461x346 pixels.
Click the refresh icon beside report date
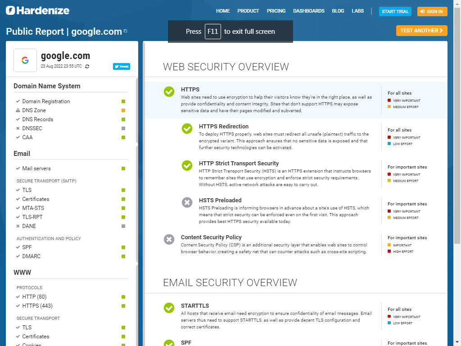pos(87,67)
